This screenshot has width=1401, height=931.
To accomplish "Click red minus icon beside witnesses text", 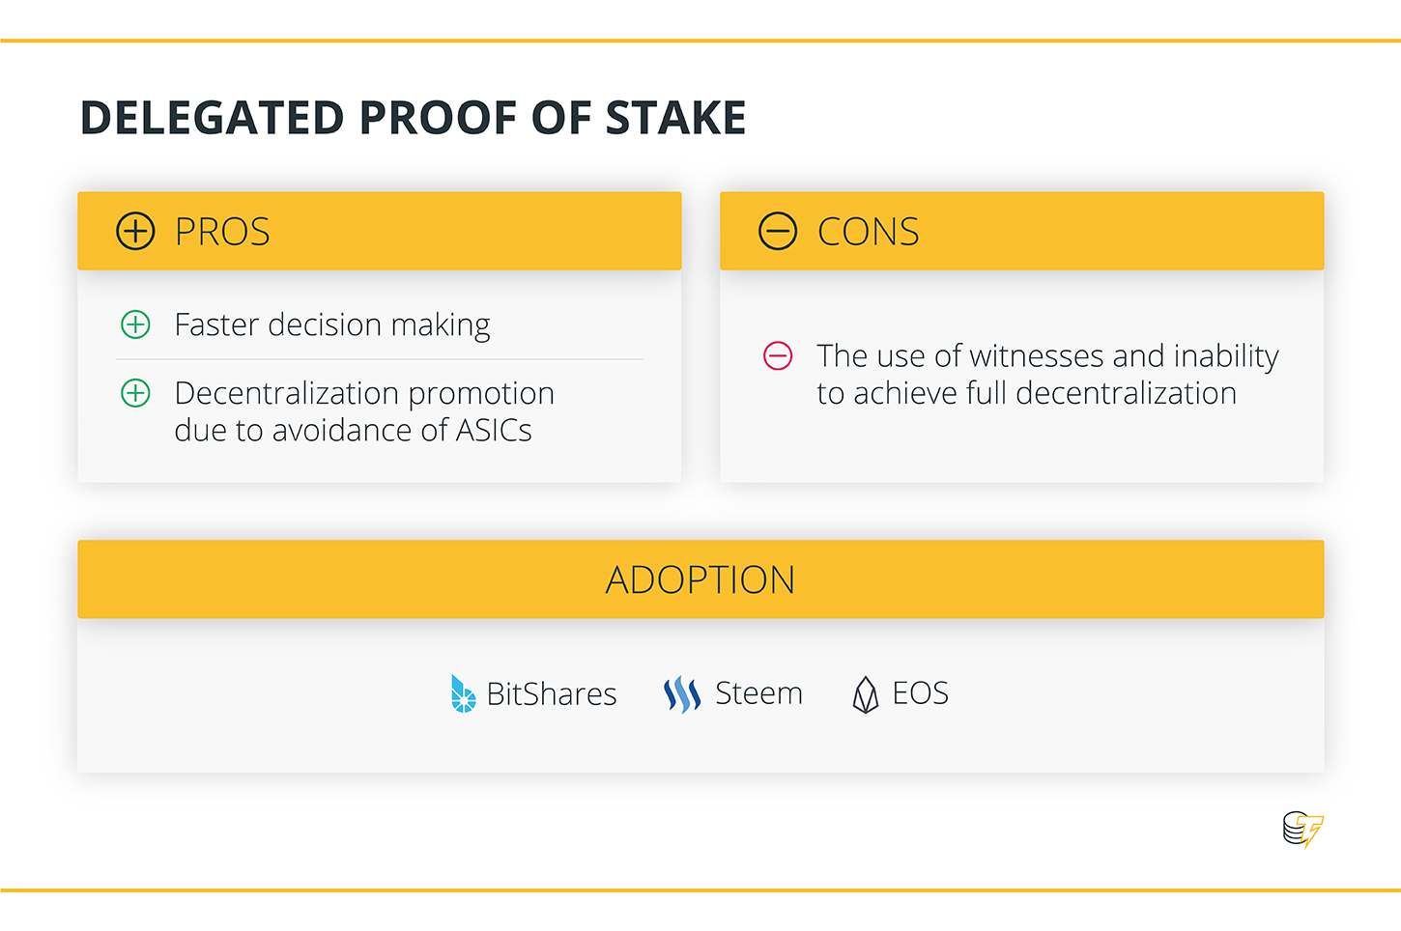I will pyautogui.click(x=778, y=355).
